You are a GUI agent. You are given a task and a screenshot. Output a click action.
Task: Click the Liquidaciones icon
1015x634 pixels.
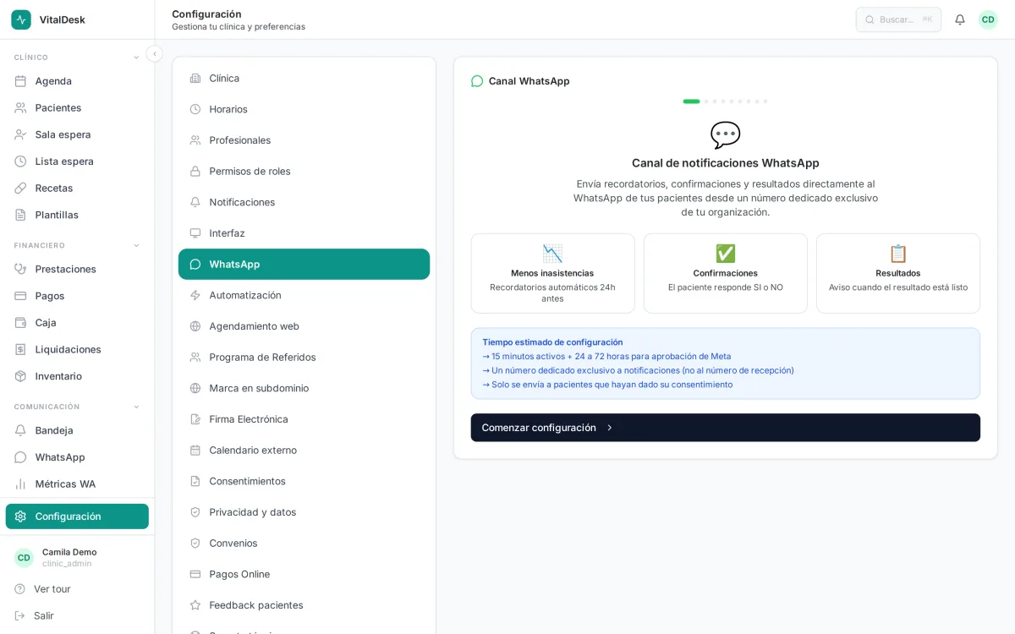tap(20, 349)
